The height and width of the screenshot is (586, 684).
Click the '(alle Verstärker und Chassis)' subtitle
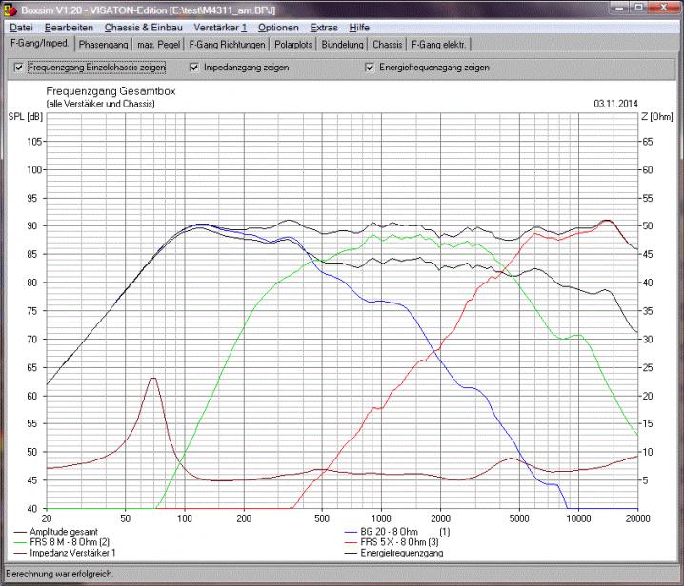(100, 104)
